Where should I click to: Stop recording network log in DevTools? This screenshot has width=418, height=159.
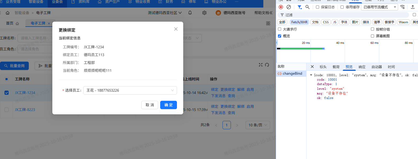pos(281,7)
